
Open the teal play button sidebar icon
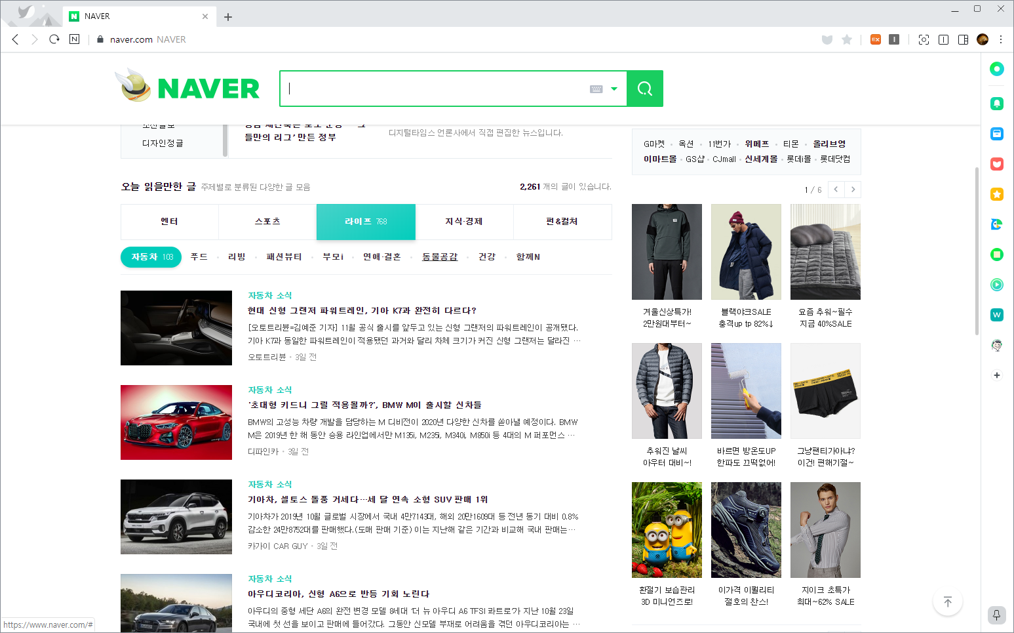click(997, 285)
